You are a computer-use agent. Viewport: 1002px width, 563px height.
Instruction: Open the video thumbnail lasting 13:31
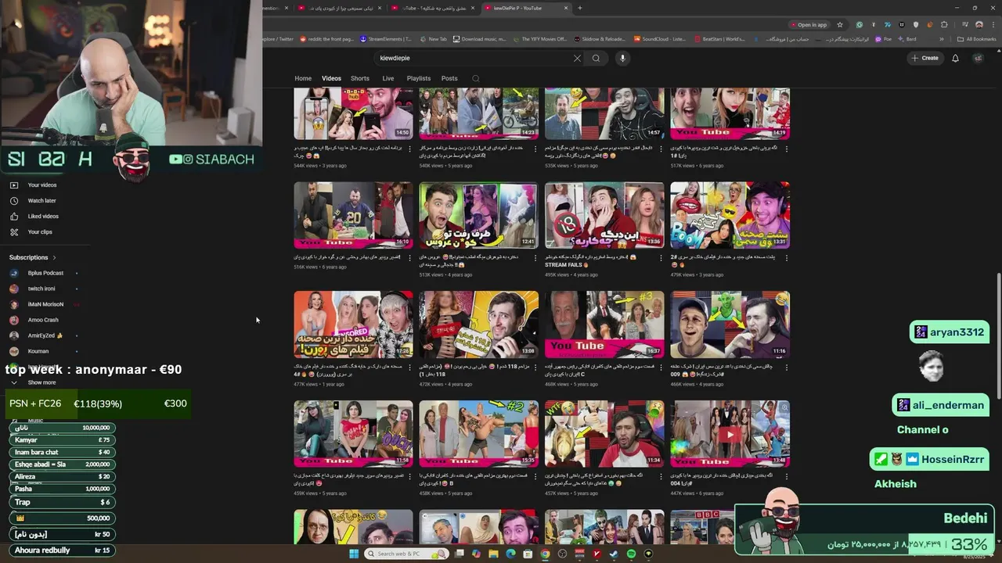[x=730, y=216]
